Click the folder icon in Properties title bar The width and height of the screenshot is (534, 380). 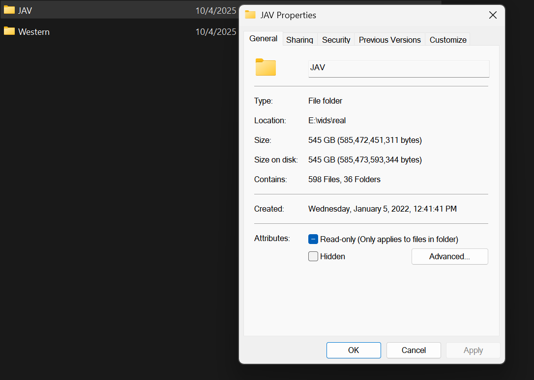[x=250, y=15]
